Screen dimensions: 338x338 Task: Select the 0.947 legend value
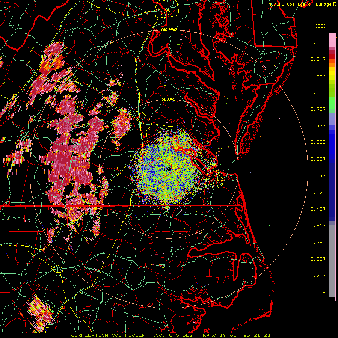pyautogui.click(x=318, y=59)
